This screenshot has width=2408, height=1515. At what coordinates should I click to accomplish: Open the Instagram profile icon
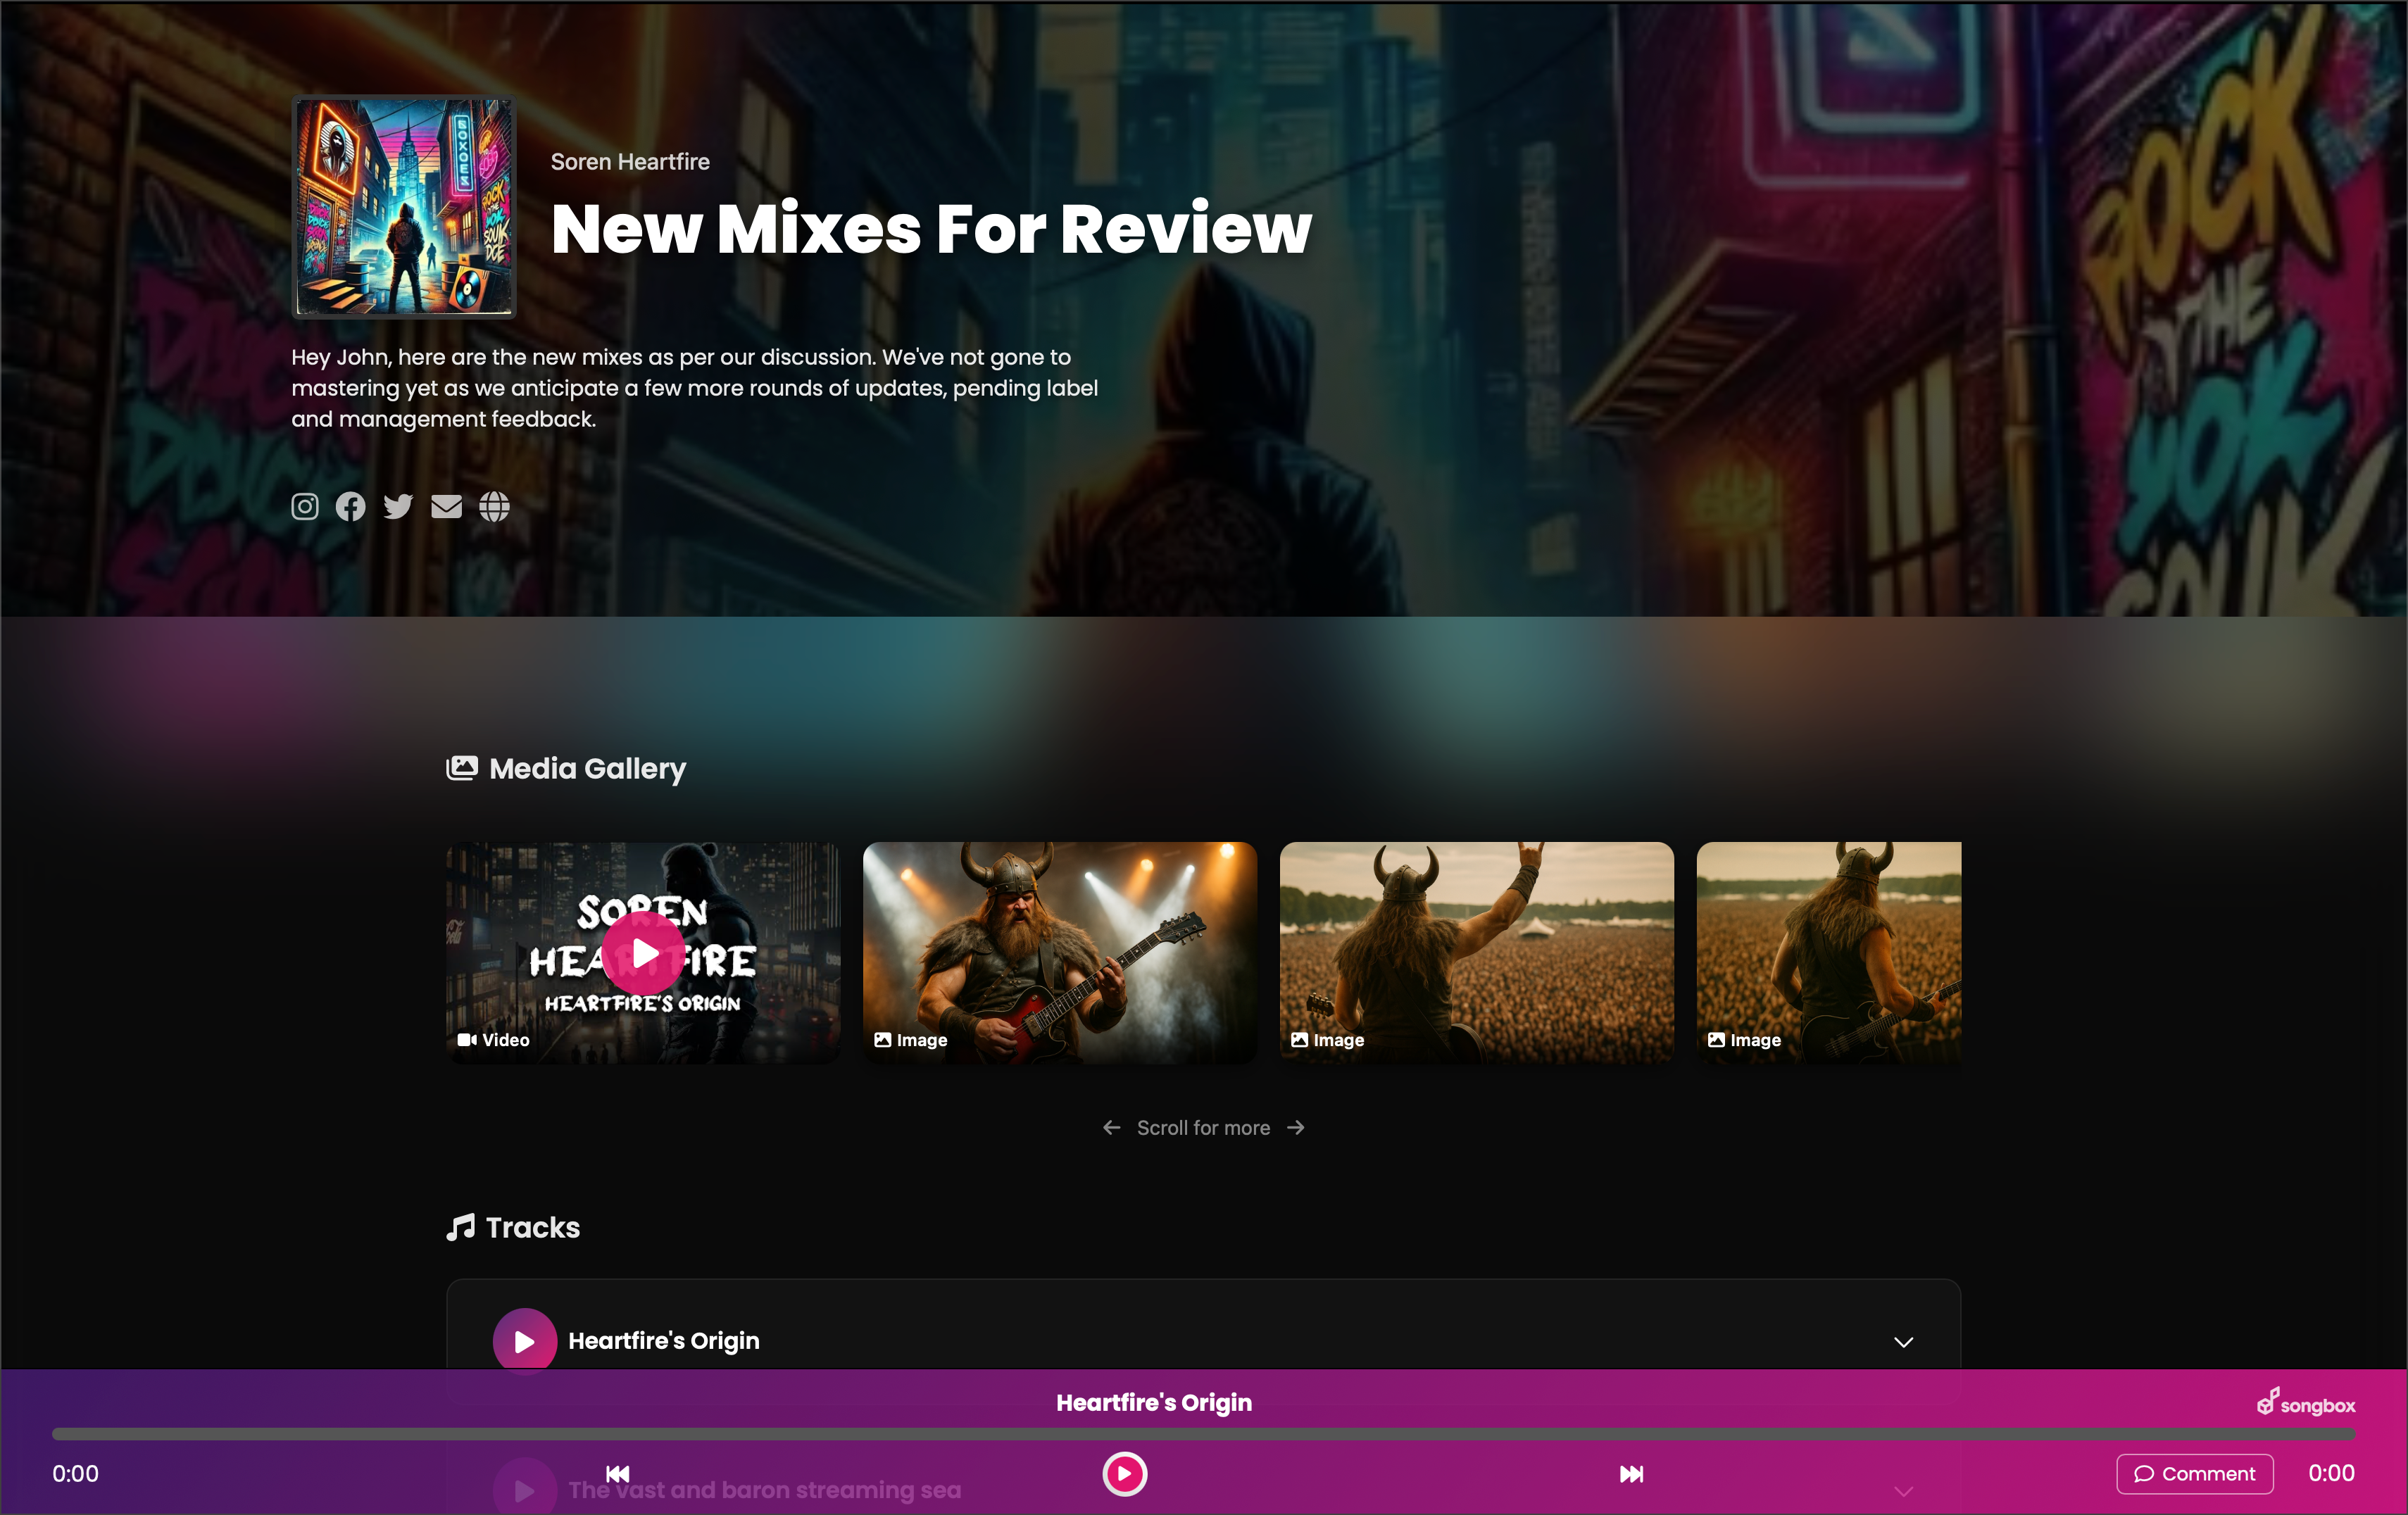click(305, 507)
